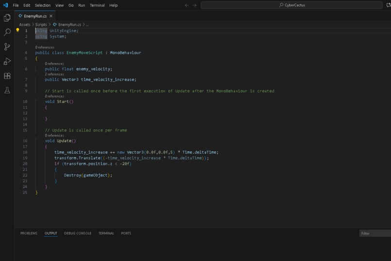Click the Scripts breadcrumb folder
The image size is (391, 261).
coord(41,25)
